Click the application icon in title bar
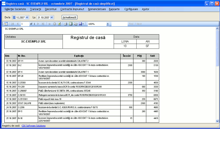 pos(3,3)
